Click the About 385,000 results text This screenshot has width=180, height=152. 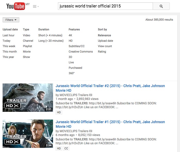click(x=159, y=20)
